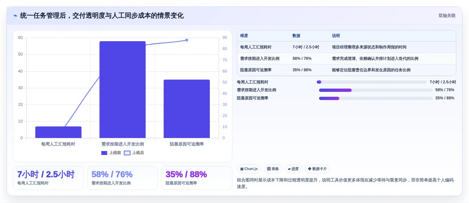Click the 项目经理整理多来源状态 description cell
This screenshot has height=203, width=469.
tap(369, 47)
